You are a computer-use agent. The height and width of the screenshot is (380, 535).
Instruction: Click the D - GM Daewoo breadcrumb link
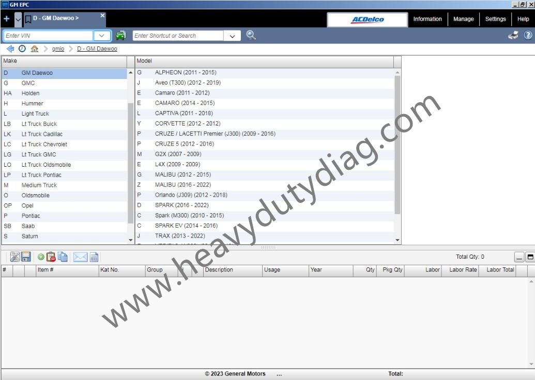(97, 49)
